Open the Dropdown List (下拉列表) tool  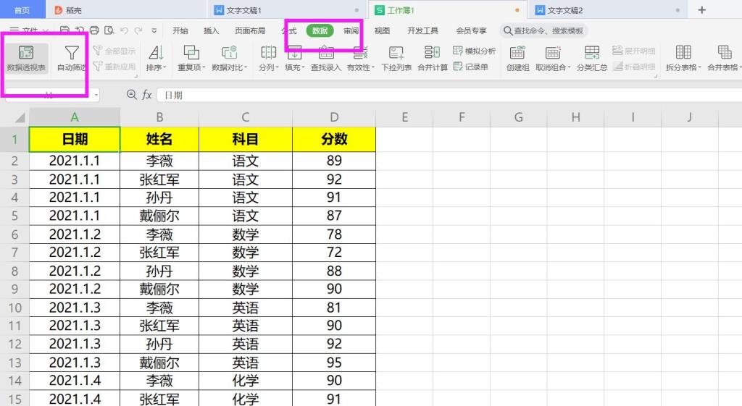pyautogui.click(x=396, y=58)
